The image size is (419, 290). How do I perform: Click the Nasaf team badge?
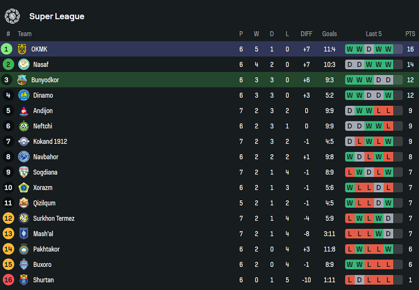24,64
